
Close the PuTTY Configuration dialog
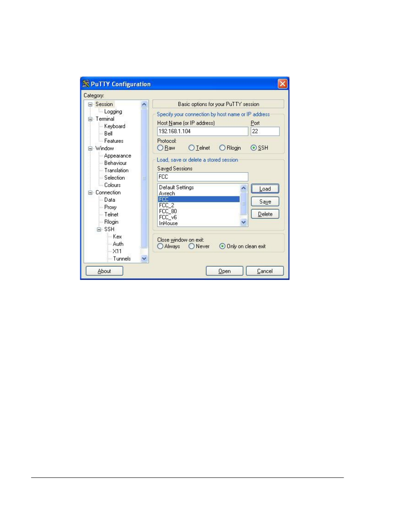click(282, 84)
